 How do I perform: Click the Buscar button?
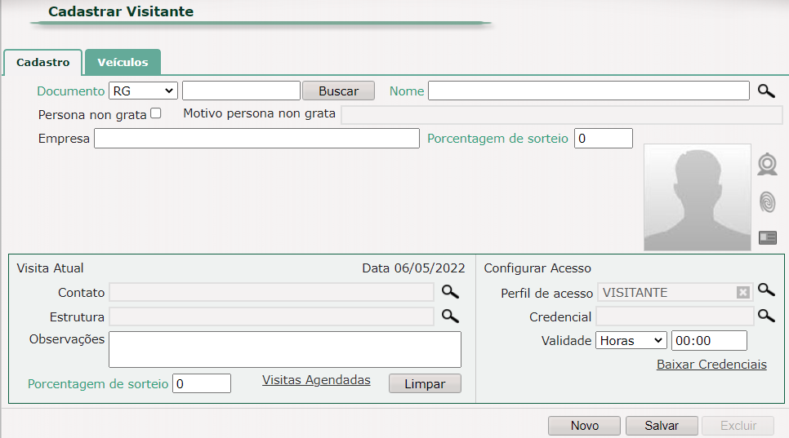338,91
